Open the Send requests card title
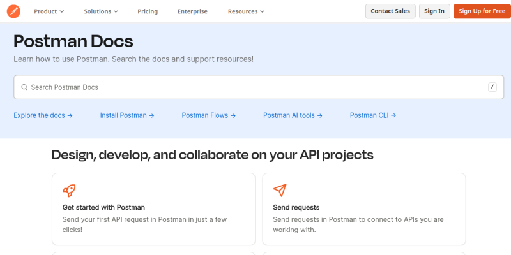This screenshot has width=511, height=255. pyautogui.click(x=296, y=208)
